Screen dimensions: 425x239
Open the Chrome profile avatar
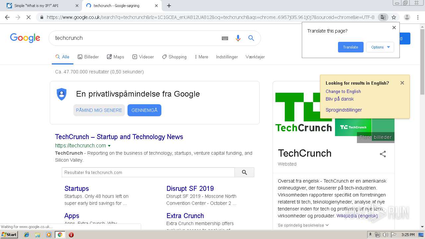[407, 17]
